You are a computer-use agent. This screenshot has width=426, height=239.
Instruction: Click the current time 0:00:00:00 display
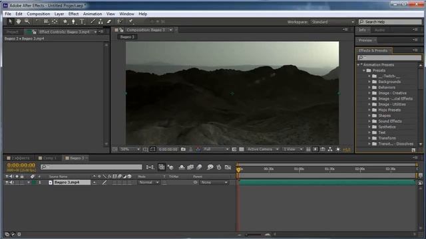coord(21,165)
